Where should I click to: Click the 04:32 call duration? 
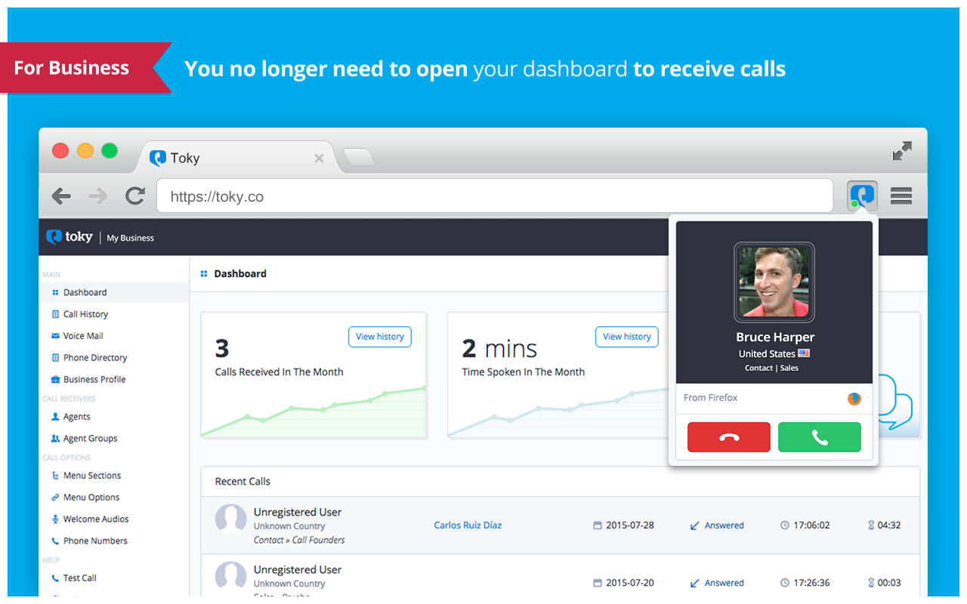click(884, 525)
